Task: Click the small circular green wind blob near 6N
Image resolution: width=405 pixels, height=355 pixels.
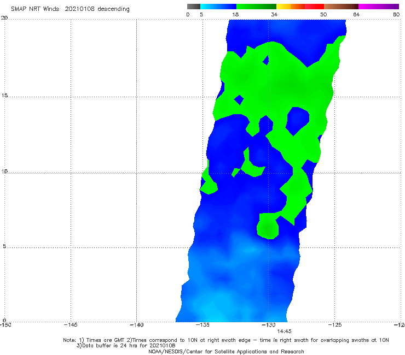Action: pyautogui.click(x=268, y=228)
